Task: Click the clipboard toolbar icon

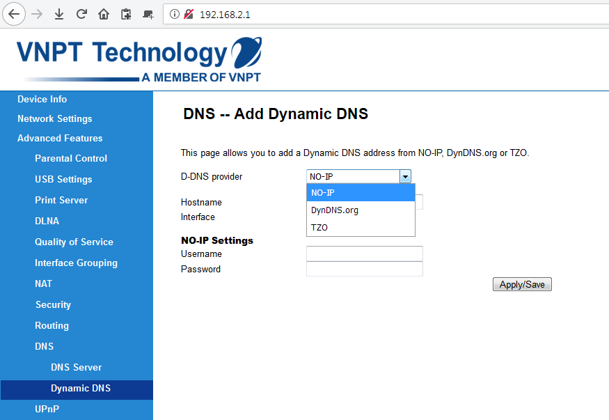Action: (x=126, y=15)
